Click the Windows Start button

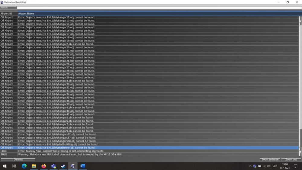pos(5,166)
